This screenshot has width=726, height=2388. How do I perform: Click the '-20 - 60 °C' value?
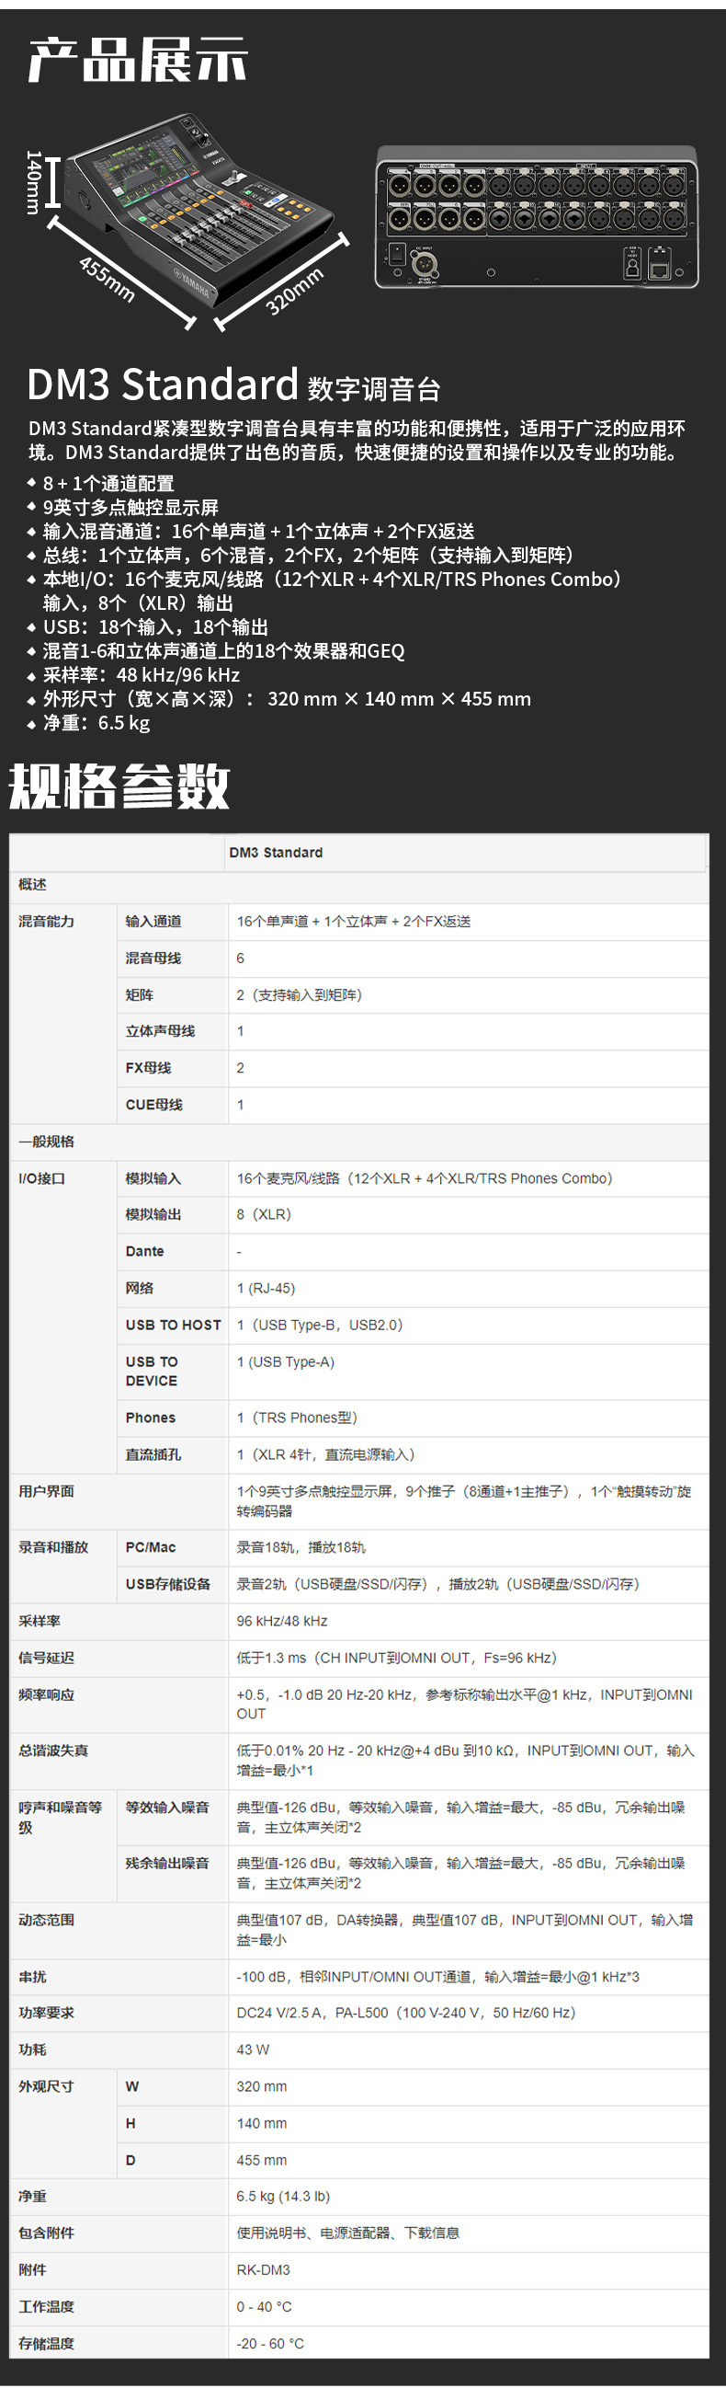coord(270,2345)
